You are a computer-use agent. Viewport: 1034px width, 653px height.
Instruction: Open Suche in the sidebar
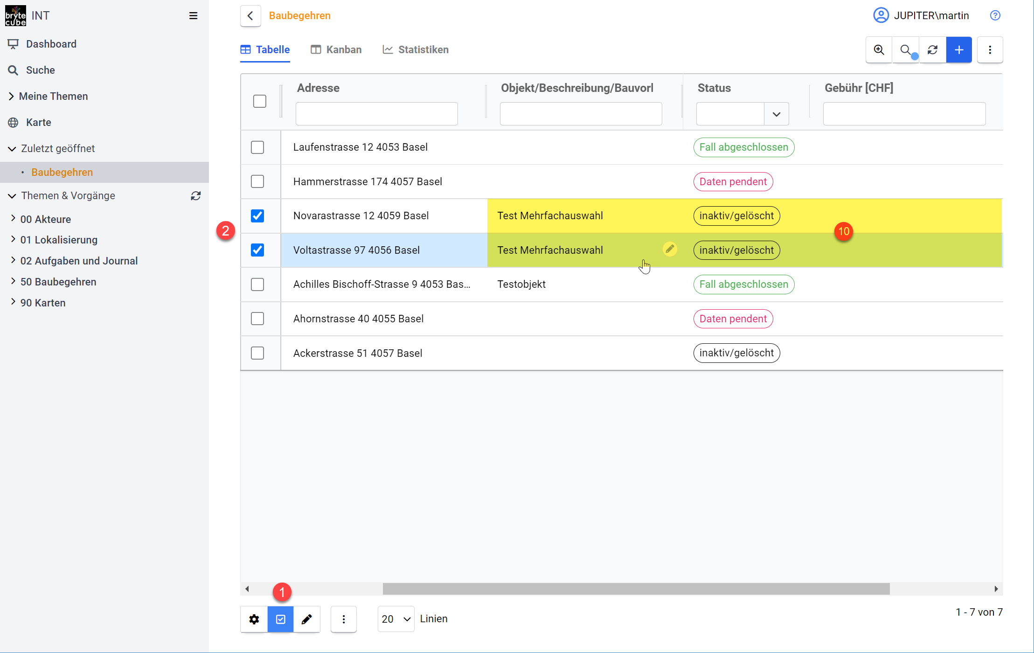pyautogui.click(x=41, y=70)
